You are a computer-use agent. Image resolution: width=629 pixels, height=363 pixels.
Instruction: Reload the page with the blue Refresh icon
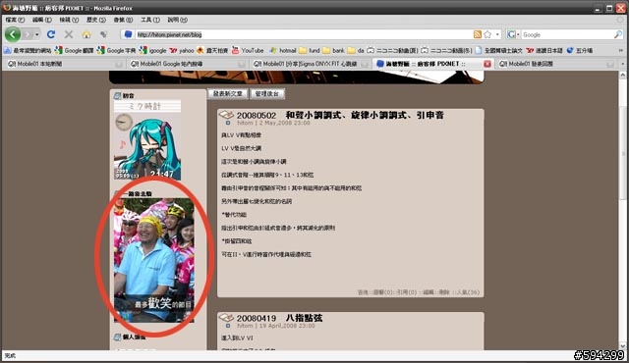(51, 34)
